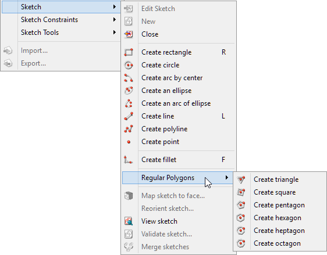
Task: Click the Create triangle icon
Action: [241, 179]
